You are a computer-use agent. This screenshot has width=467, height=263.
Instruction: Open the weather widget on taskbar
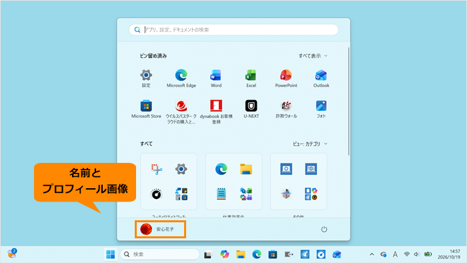pos(12,254)
